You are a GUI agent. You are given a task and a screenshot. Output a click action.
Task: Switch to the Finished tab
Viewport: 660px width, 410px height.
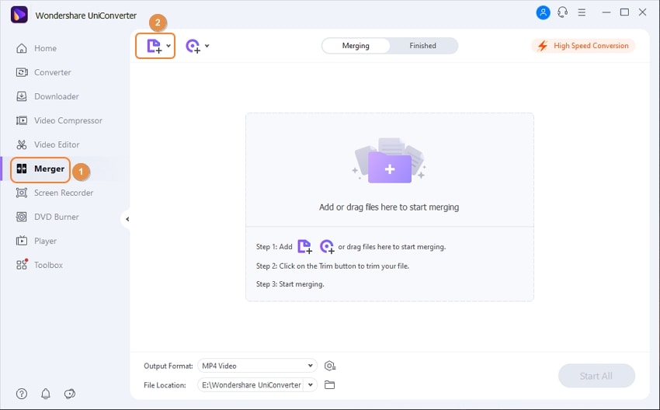pos(423,46)
